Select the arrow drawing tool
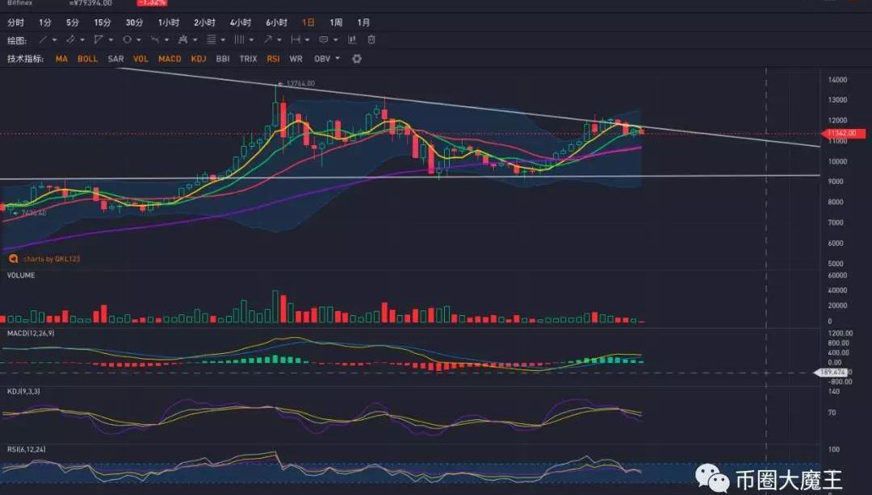 267,40
